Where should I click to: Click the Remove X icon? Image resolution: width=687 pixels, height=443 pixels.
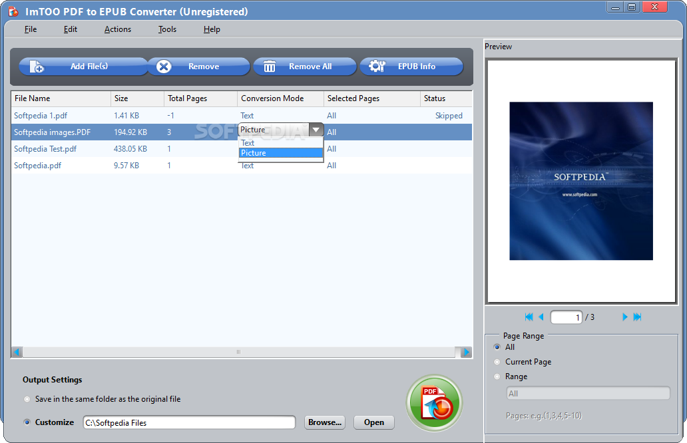[164, 67]
